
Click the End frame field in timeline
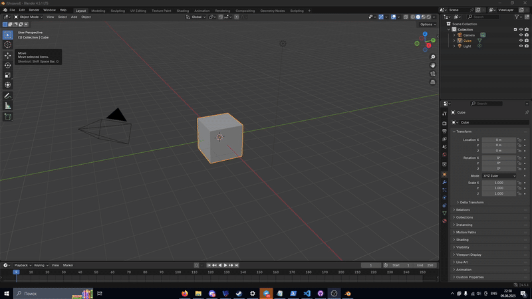point(426,265)
